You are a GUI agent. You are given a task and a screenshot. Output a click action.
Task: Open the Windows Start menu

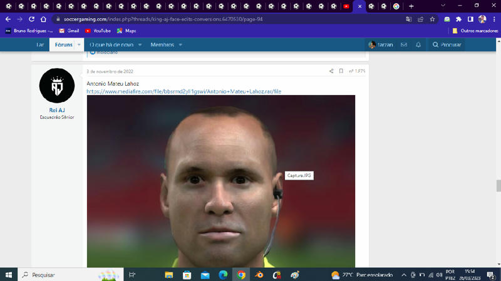[9, 275]
